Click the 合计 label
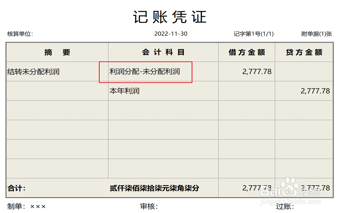Screen dimensions: 339x213 (x=16, y=188)
